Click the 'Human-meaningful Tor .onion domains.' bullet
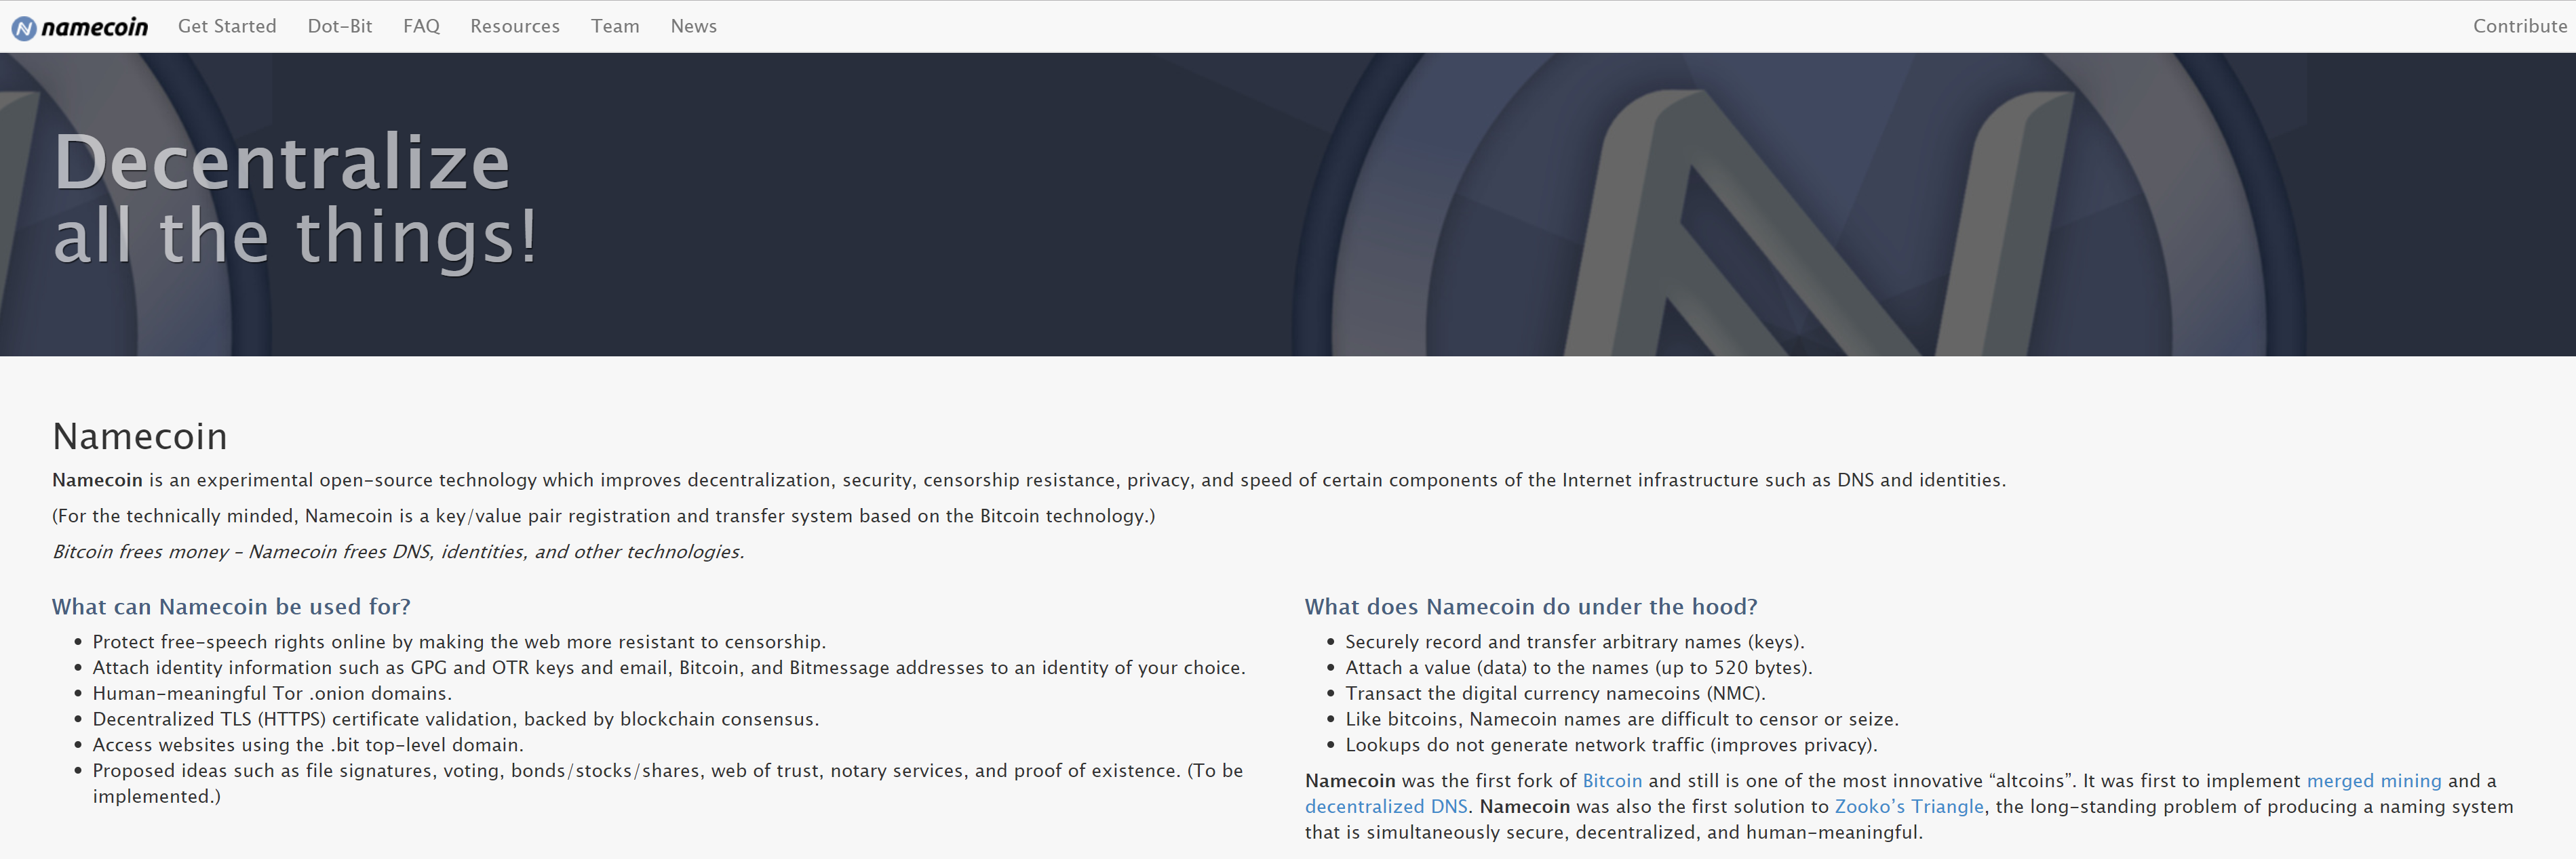Viewport: 2576px width, 859px height. (x=272, y=693)
